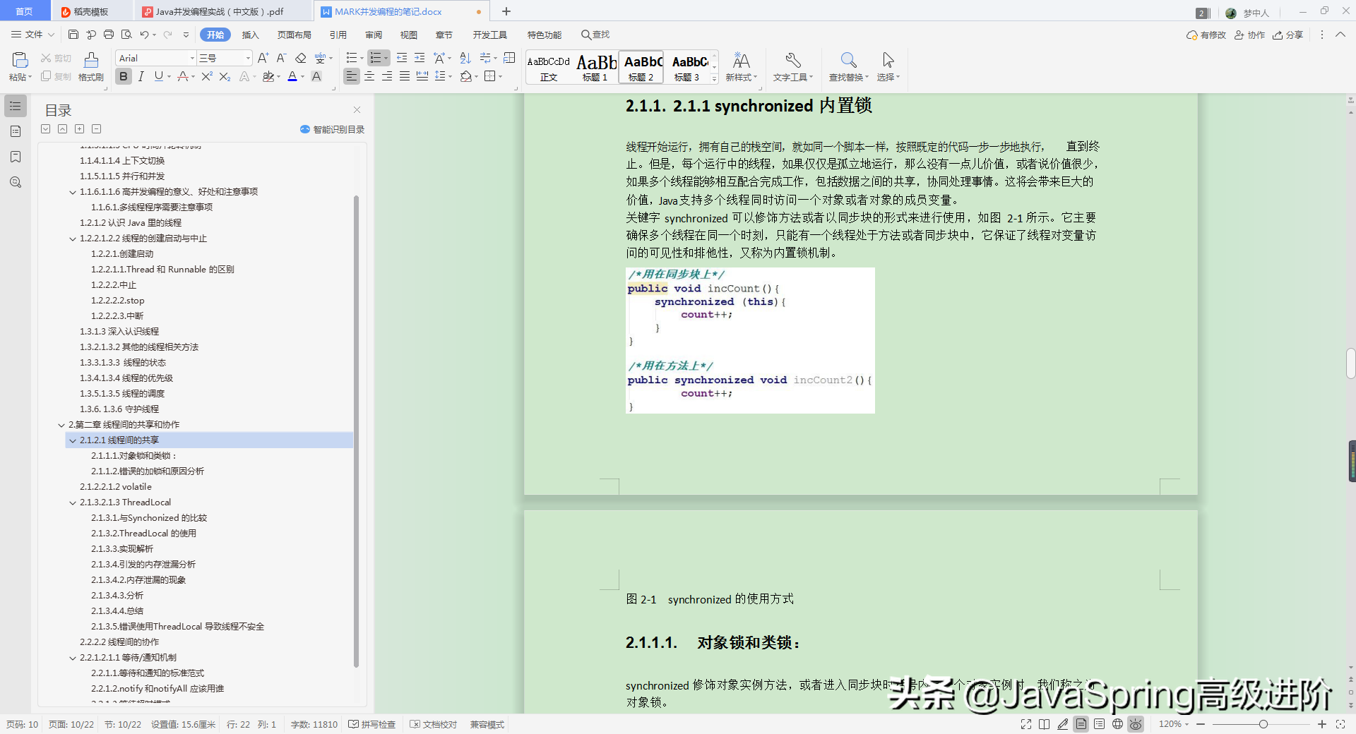The height and width of the screenshot is (734, 1356).
Task: Open the Text Tools wrench icon
Action: 792,60
